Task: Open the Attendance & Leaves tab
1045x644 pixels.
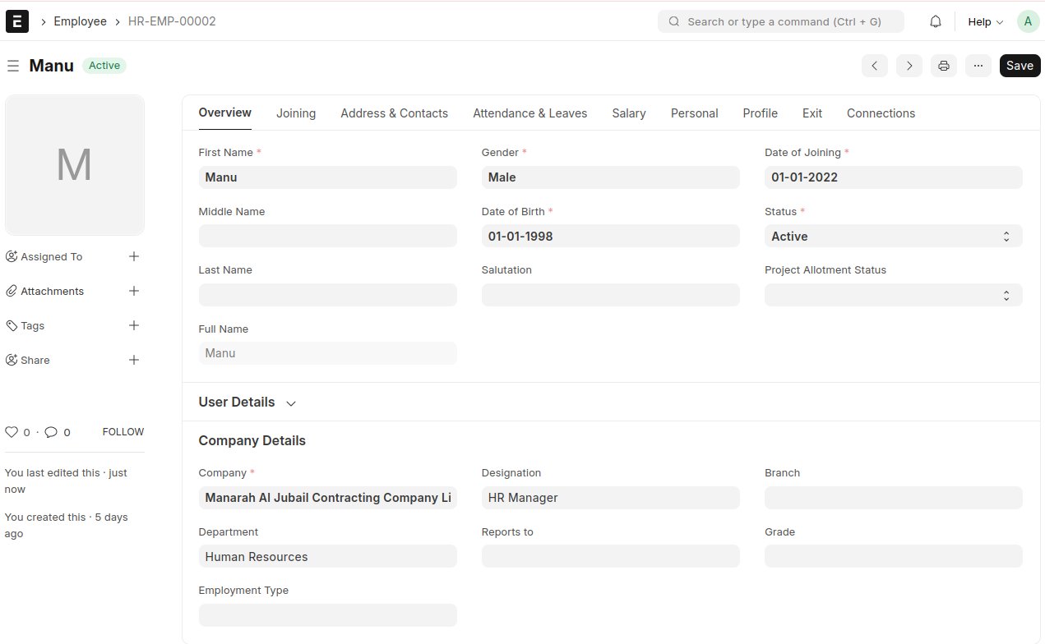Action: (529, 113)
